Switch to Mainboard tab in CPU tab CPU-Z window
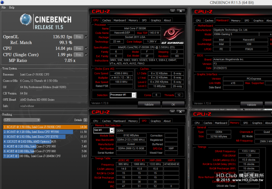This screenshot has width=272, height=189. point(120,20)
